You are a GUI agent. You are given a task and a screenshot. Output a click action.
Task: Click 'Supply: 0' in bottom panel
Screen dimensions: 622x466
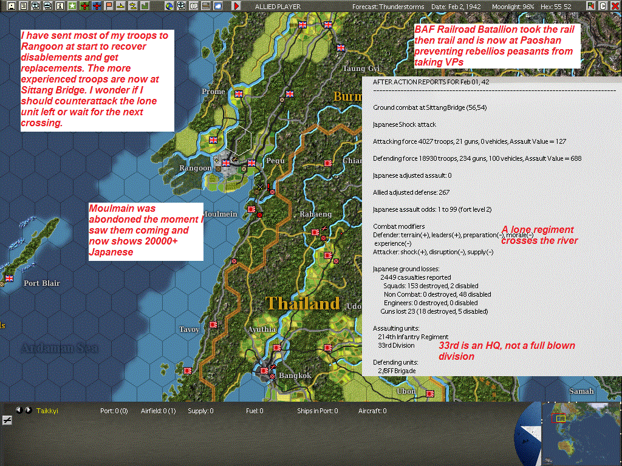tap(200, 411)
